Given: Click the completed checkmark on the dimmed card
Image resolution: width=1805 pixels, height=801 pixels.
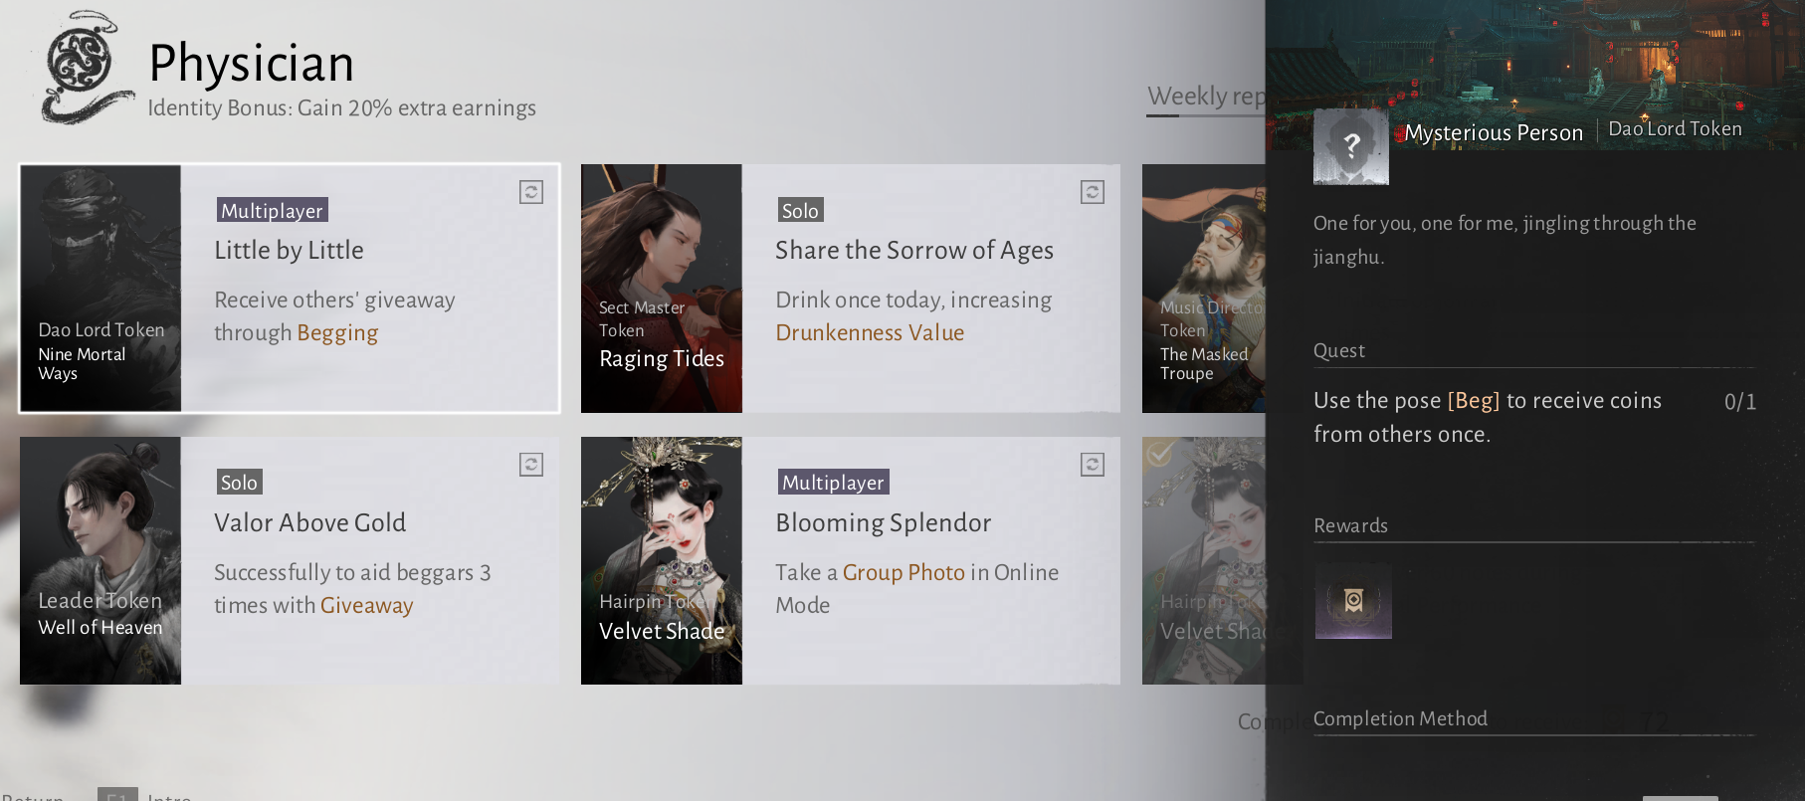Looking at the screenshot, I should [1159, 454].
